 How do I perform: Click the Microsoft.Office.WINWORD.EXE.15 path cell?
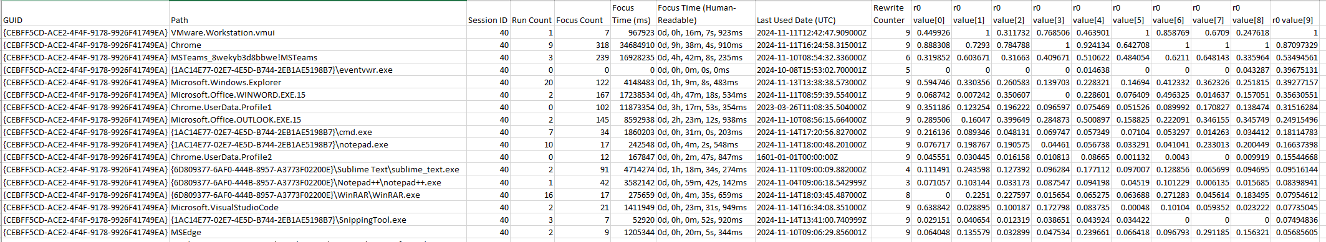pos(318,95)
